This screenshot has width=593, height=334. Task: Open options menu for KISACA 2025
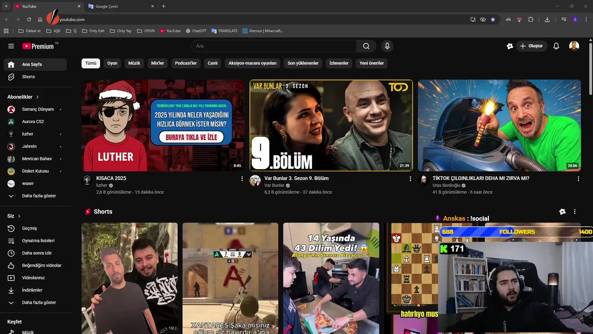(242, 179)
